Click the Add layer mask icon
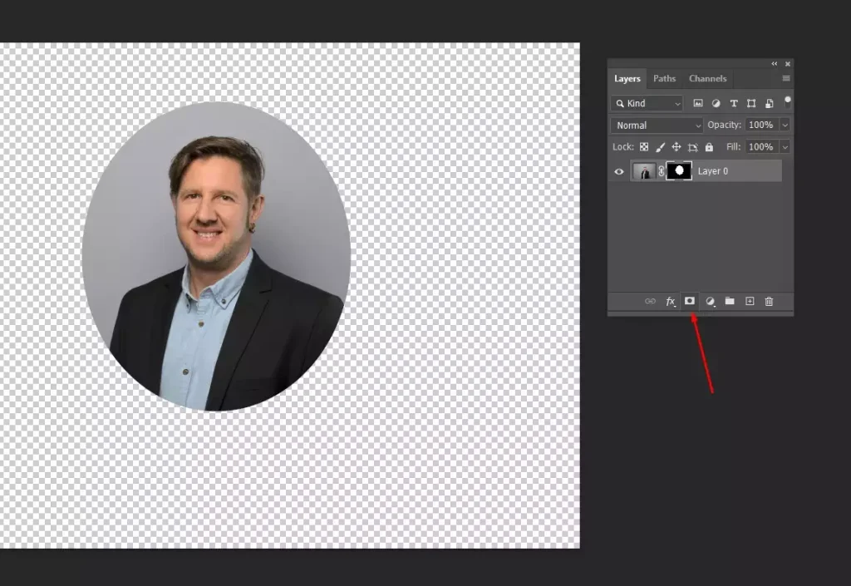Image resolution: width=851 pixels, height=586 pixels. 691,301
